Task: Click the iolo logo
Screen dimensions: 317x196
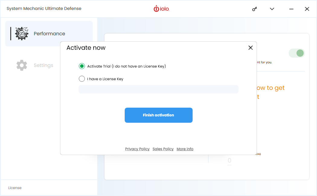Action: 161,9
